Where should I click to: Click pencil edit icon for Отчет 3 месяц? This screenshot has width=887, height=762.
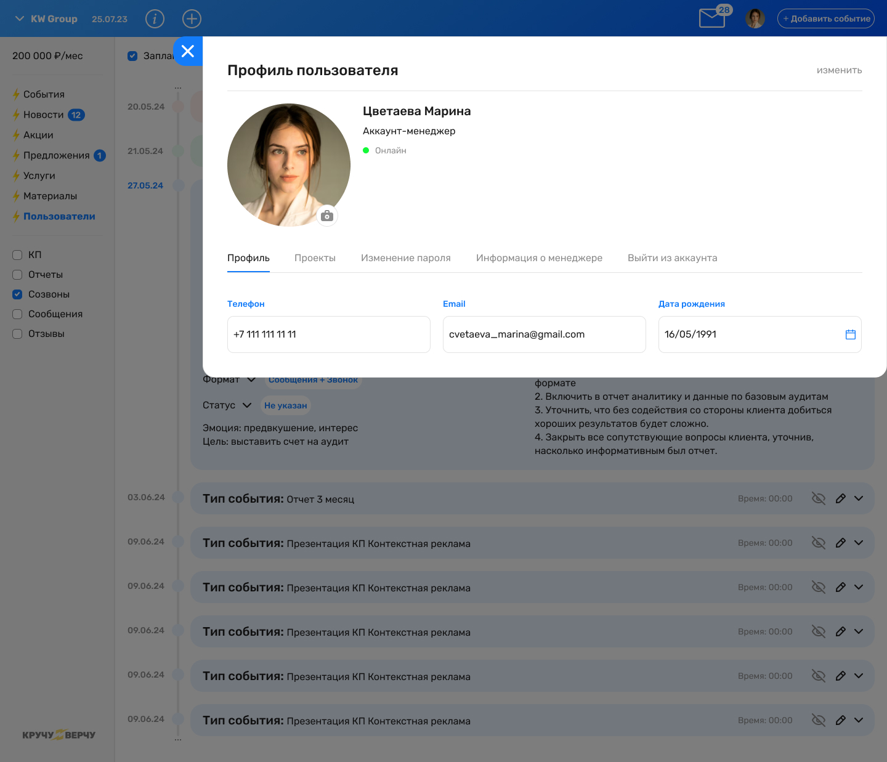click(840, 498)
